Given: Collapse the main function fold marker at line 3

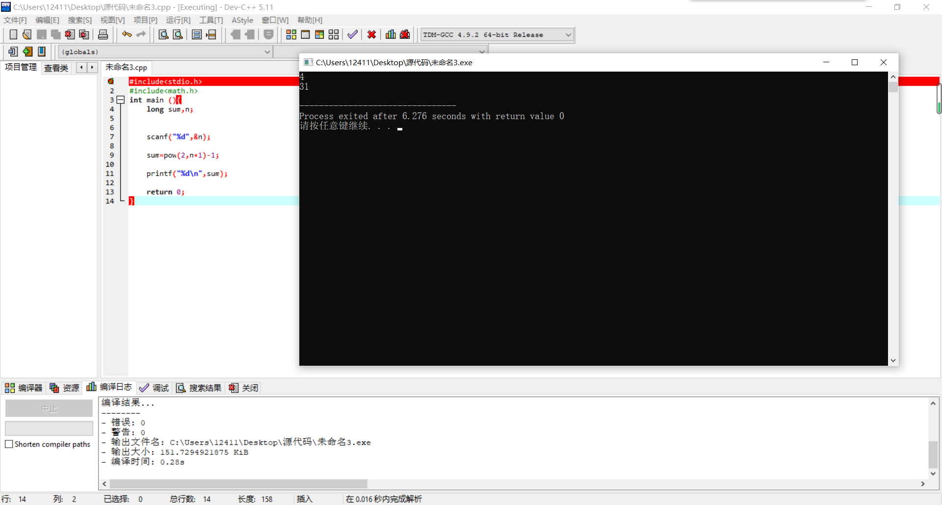Looking at the screenshot, I should [121, 100].
